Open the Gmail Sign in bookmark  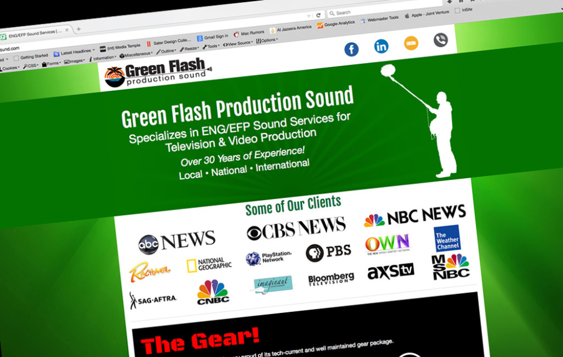pos(213,37)
